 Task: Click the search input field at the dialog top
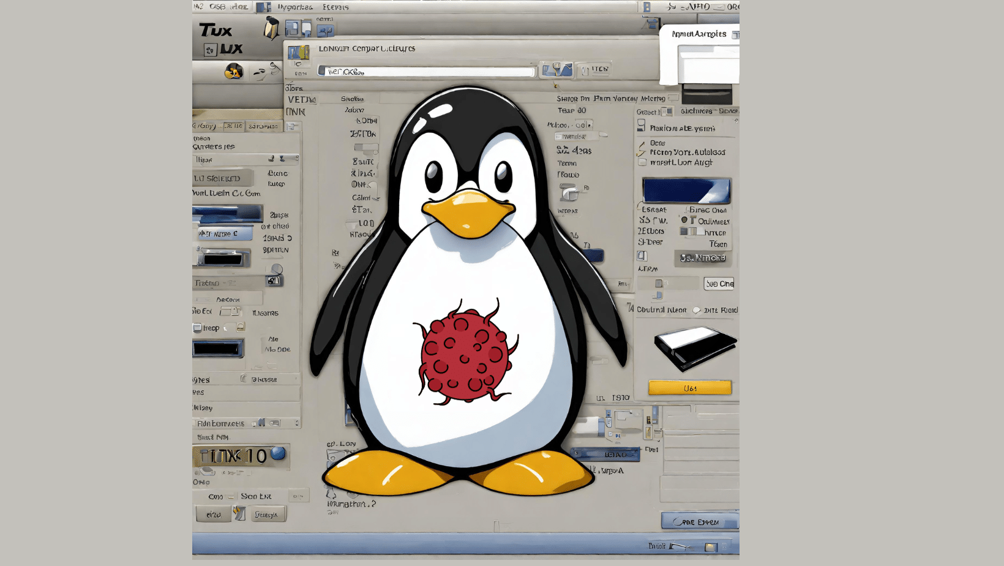point(427,72)
